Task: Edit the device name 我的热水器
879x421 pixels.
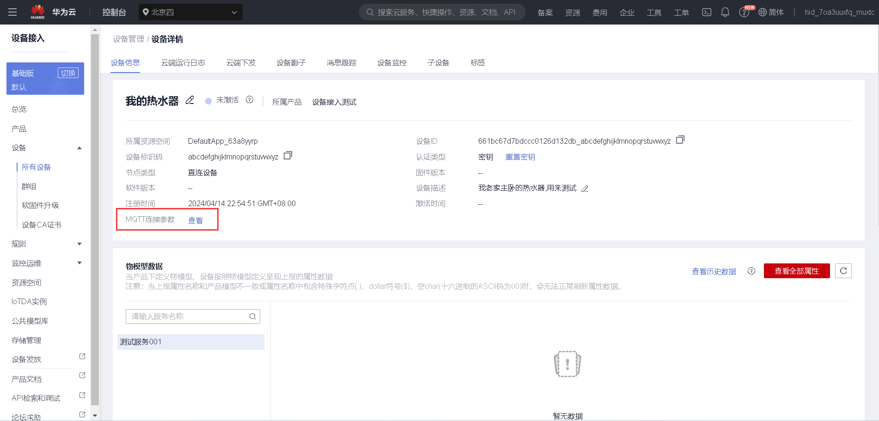Action: point(189,100)
